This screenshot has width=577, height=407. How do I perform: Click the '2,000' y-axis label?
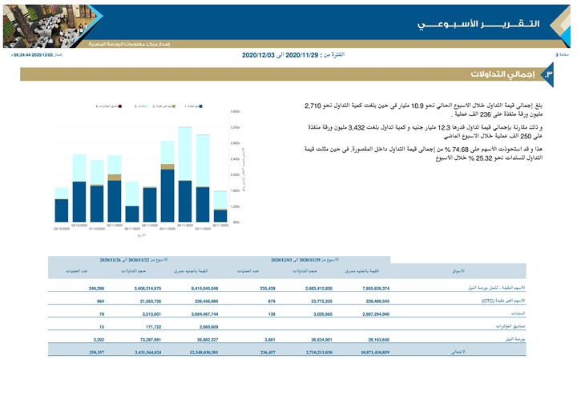(x=235, y=175)
